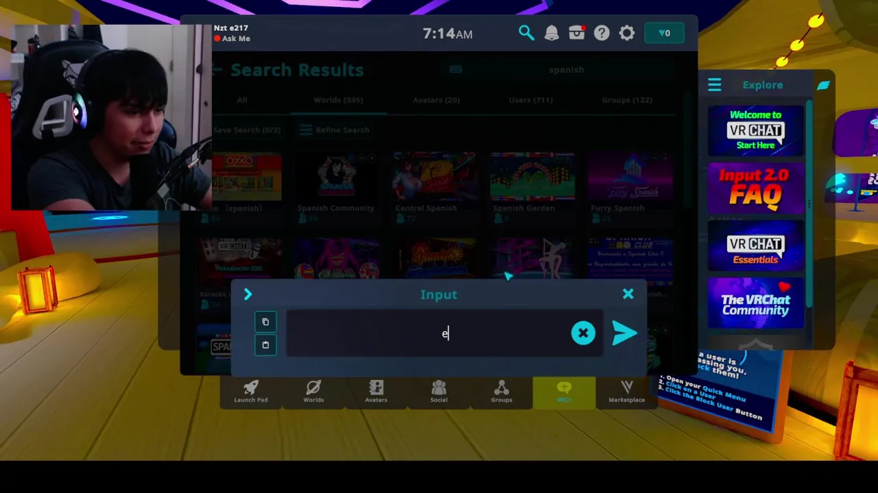Click the paste clipboard icon in Input
Viewport: 878px width, 493px height.
pos(265,345)
